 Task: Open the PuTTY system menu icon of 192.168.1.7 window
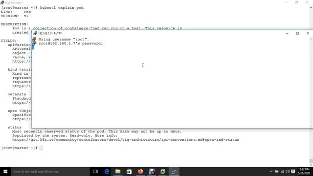(x=35, y=33)
